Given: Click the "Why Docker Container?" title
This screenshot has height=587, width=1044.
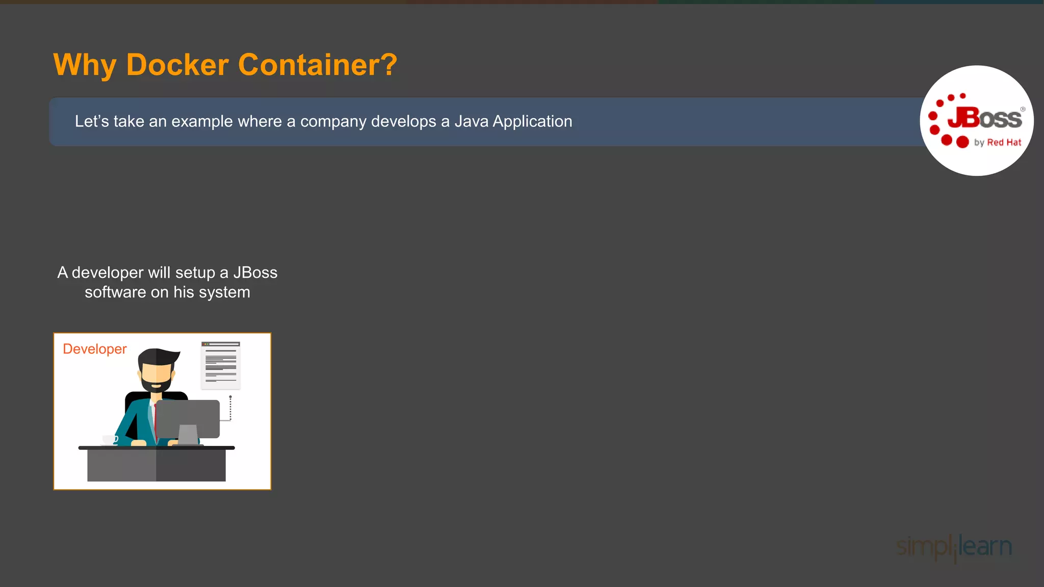Looking at the screenshot, I should [225, 65].
